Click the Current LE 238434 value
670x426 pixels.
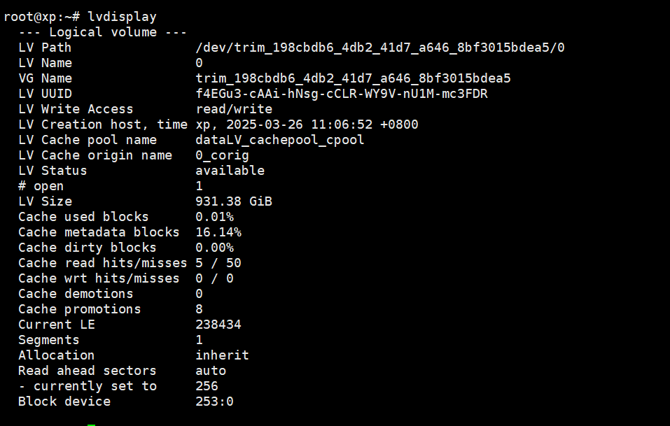click(x=218, y=325)
